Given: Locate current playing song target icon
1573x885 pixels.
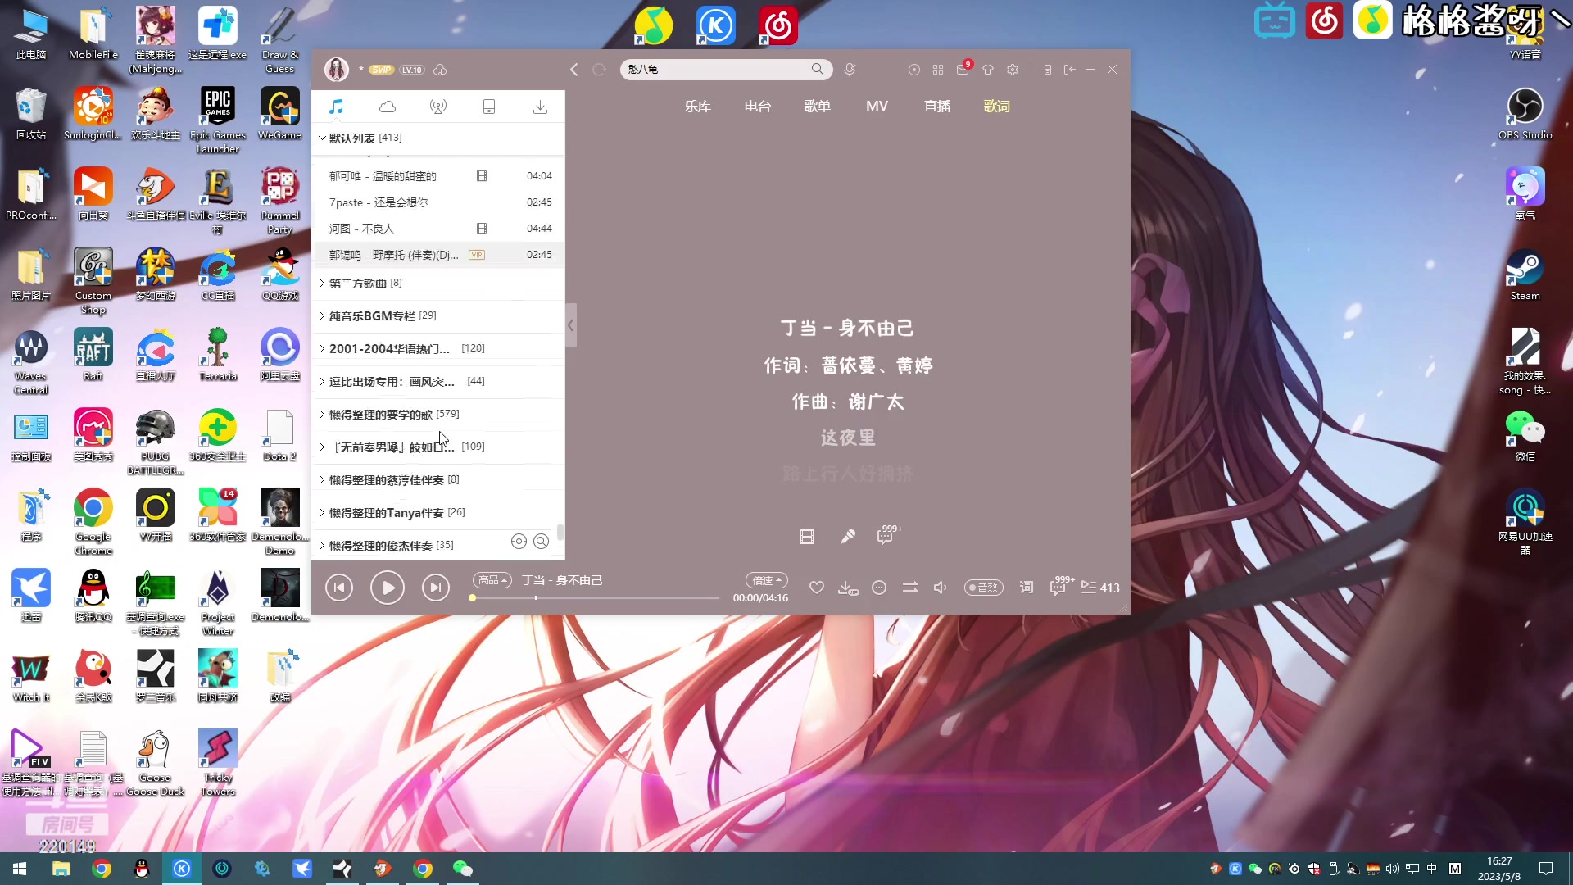Looking at the screenshot, I should [x=519, y=542].
